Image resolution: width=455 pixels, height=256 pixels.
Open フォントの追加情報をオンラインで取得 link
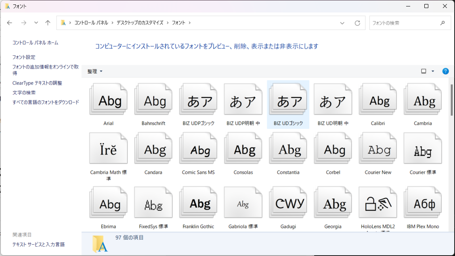[x=45, y=70]
